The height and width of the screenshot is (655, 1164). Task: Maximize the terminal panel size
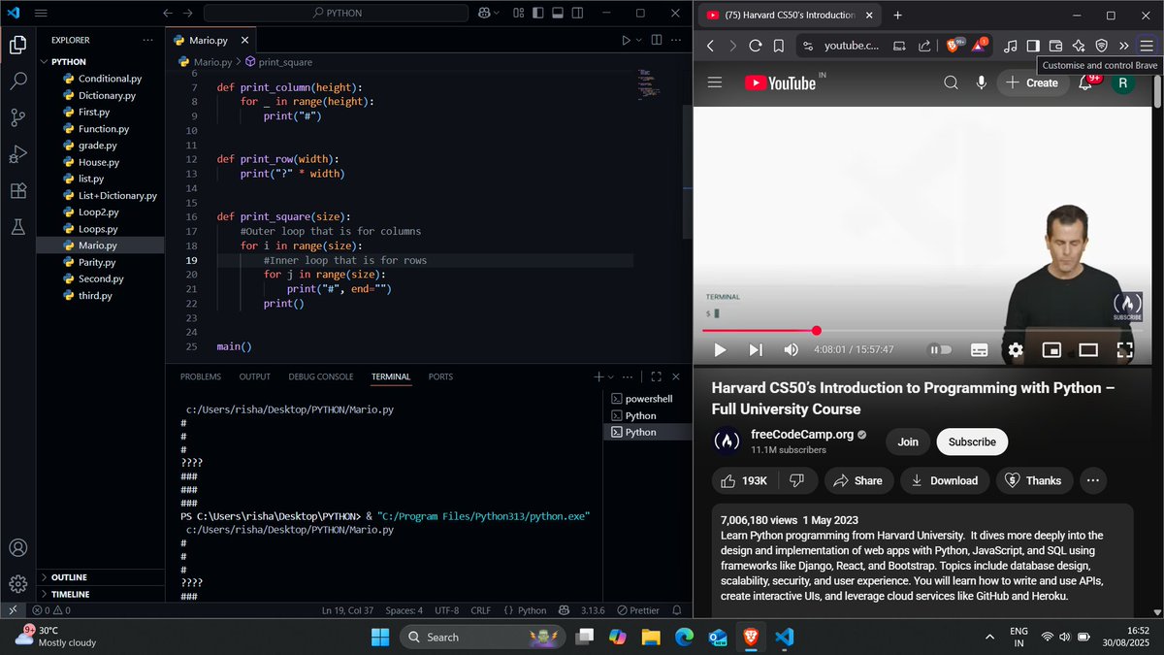pyautogui.click(x=657, y=377)
